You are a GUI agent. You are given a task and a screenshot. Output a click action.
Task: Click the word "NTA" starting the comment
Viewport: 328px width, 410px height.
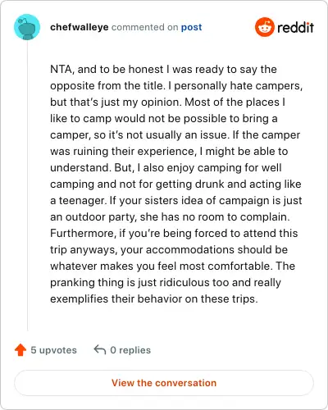point(61,69)
